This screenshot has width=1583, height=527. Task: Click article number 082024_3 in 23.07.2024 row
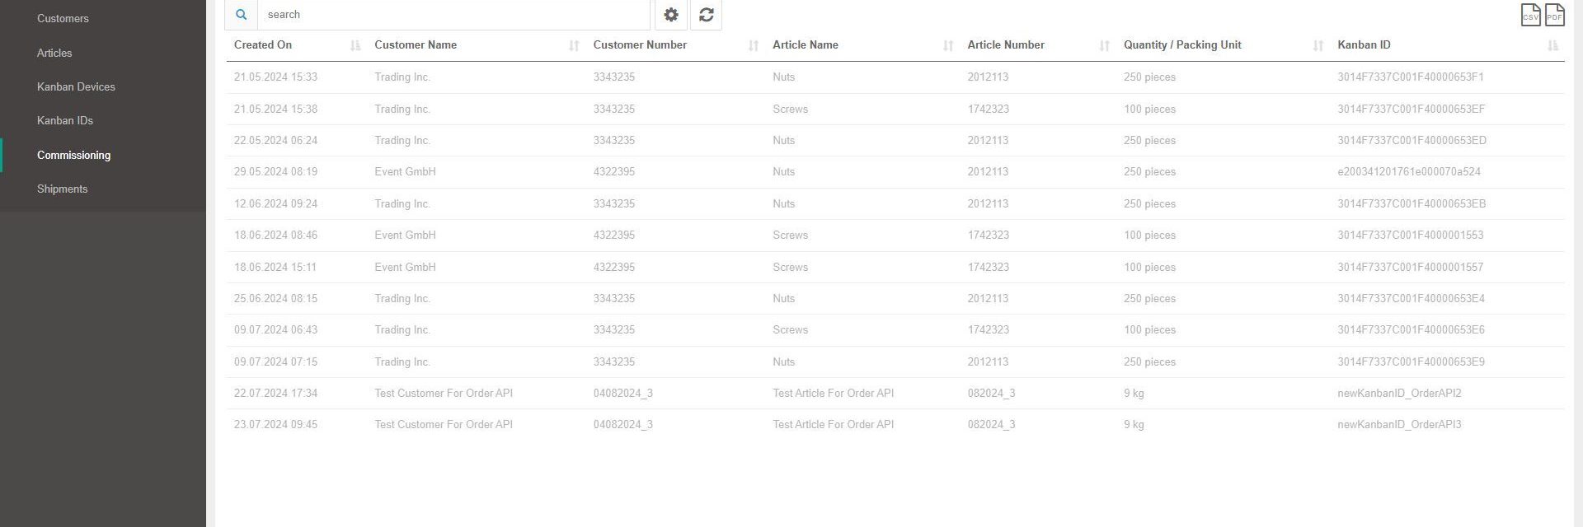(x=991, y=425)
